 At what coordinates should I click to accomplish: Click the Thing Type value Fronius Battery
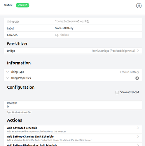129,72
